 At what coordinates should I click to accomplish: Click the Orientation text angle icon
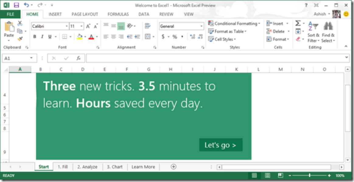130,26
